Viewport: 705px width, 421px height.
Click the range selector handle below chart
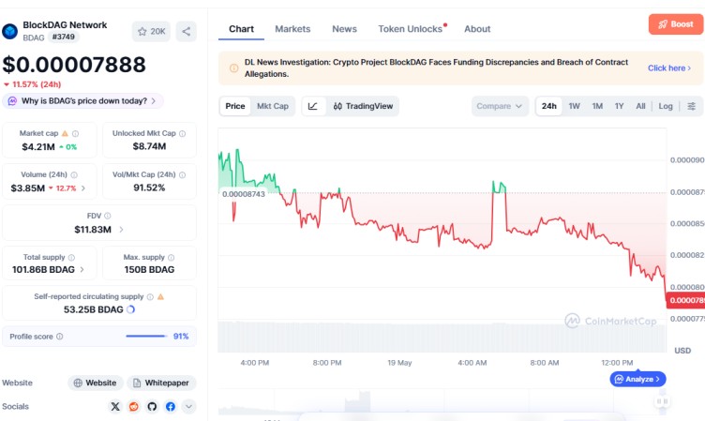[x=662, y=401]
